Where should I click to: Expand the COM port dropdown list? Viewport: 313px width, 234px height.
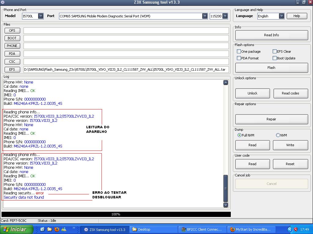click(205, 16)
